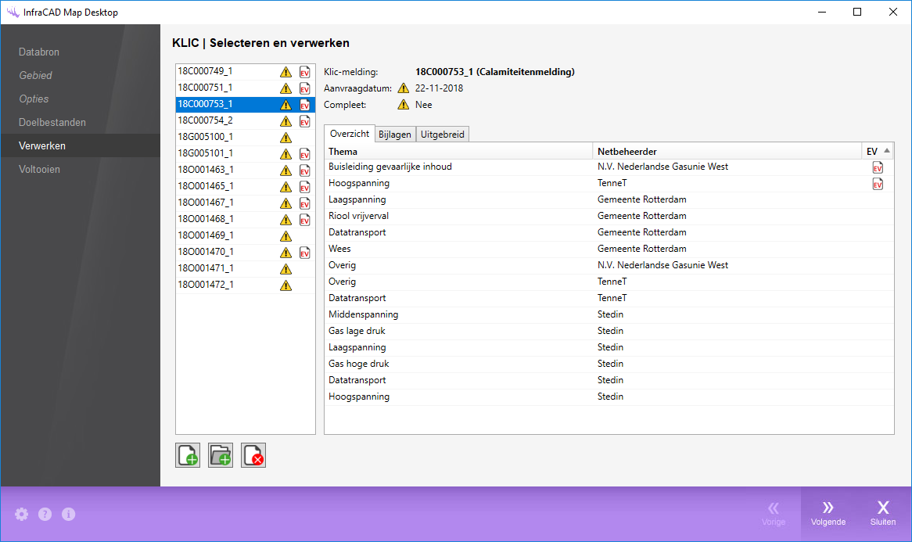Go to next step with Volgende
The width and height of the screenshot is (912, 542).
click(x=828, y=513)
